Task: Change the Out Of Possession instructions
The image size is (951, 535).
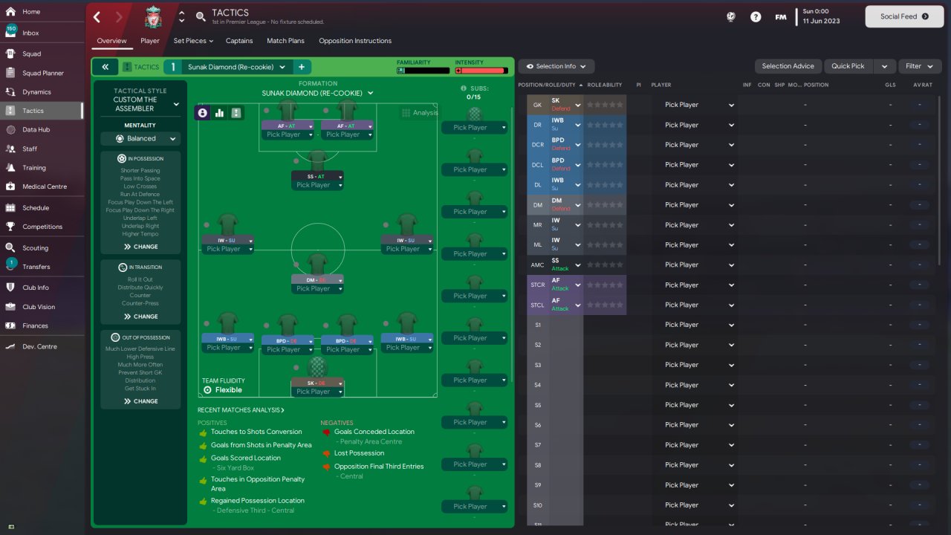Action: point(140,401)
